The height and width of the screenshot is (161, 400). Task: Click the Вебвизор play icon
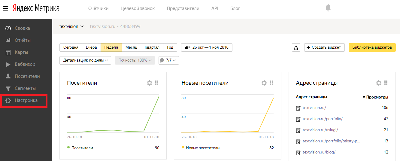pos(8,64)
